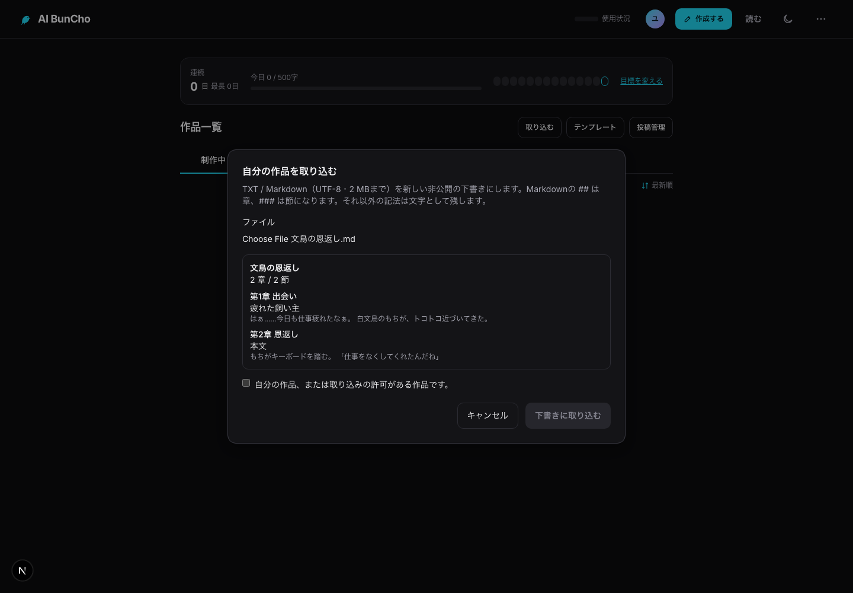Click the daily word progress bar

pos(366,88)
